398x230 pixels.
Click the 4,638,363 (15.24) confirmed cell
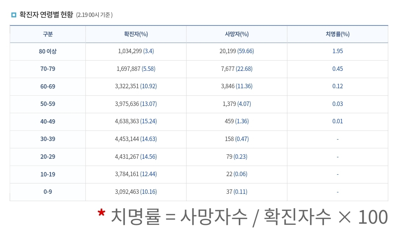tap(136, 121)
